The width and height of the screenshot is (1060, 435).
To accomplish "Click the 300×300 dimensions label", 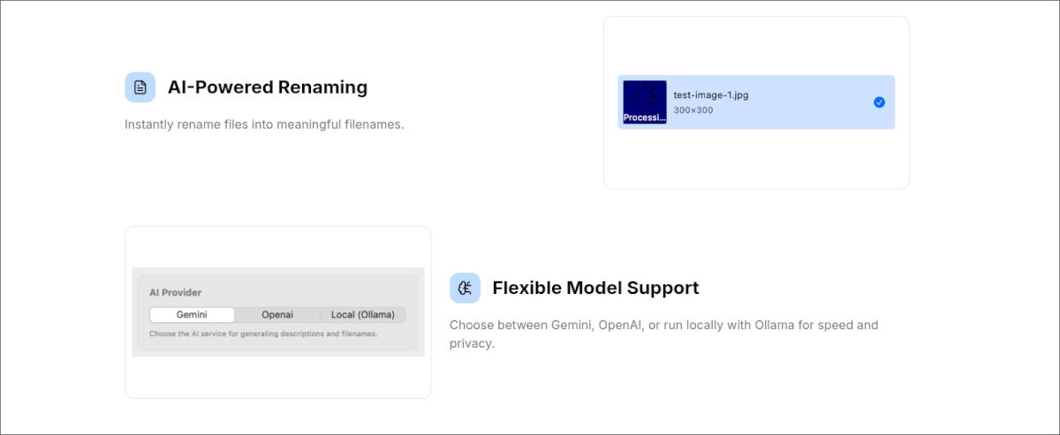I will pyautogui.click(x=693, y=110).
